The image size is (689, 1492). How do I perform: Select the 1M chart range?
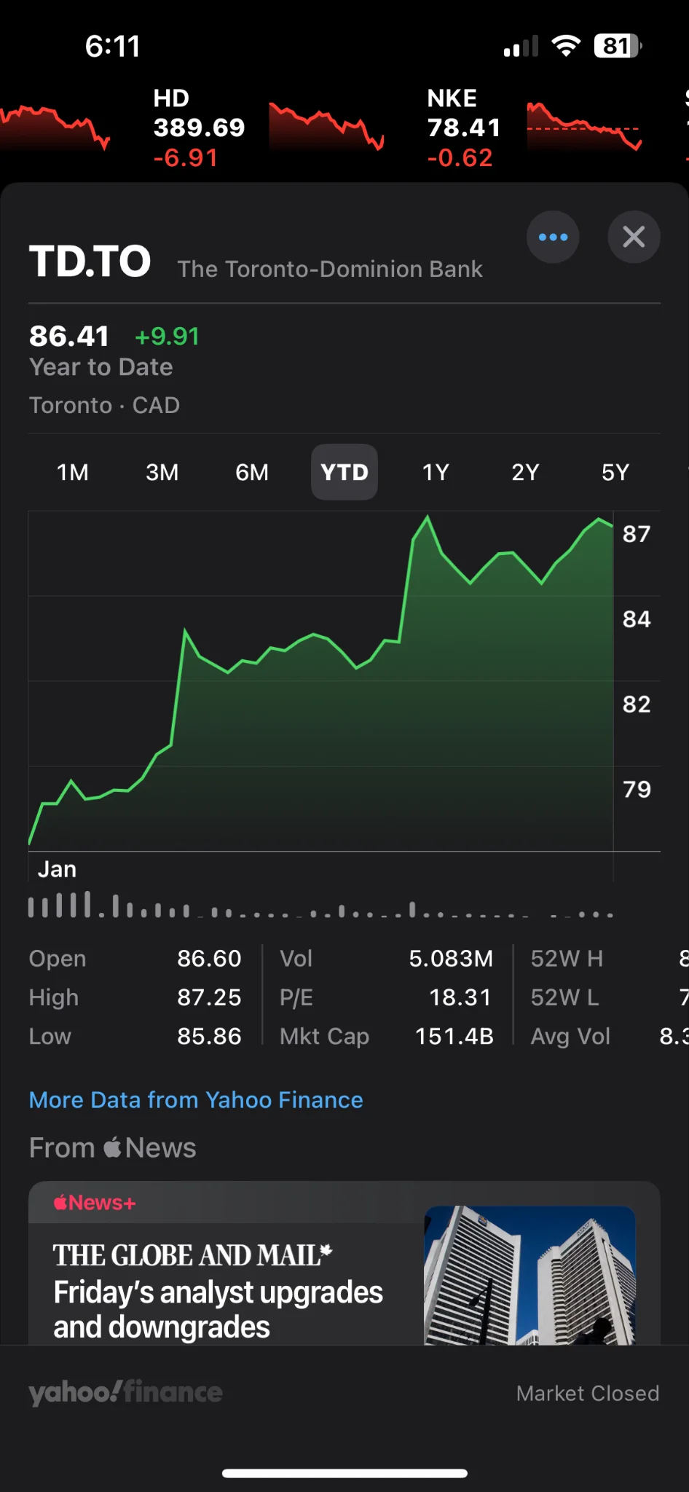tap(73, 472)
